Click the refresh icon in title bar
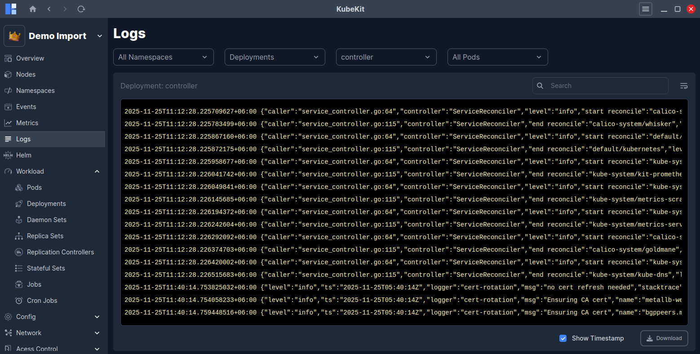Screen dimensions: 700x354 [x=81, y=9]
